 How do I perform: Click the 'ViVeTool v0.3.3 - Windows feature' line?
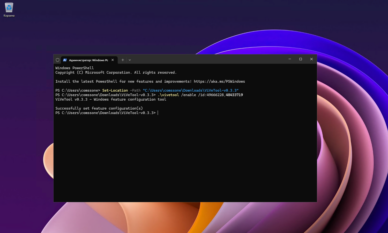coord(111,100)
